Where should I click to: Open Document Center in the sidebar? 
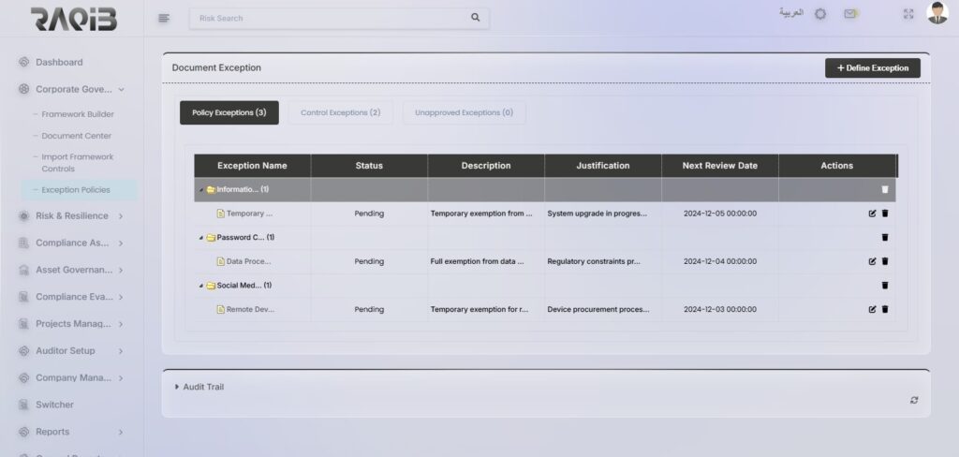click(x=76, y=136)
